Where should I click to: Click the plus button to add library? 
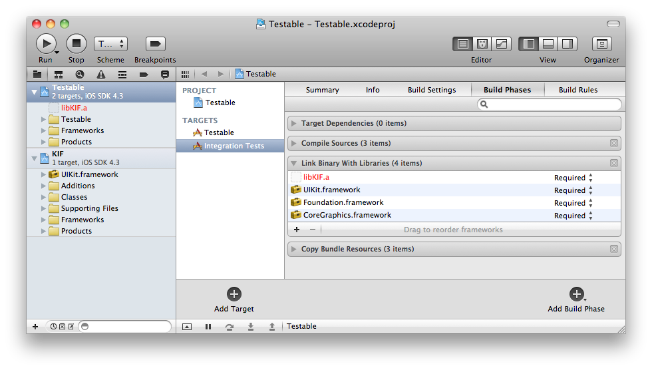[x=297, y=230]
